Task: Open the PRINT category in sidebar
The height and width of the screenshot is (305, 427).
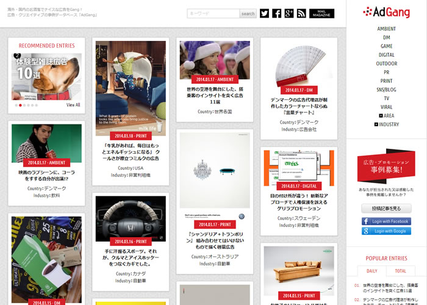Action: pyautogui.click(x=386, y=81)
